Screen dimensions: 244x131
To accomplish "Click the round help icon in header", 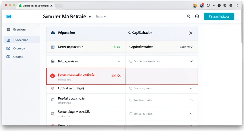I will (x=197, y=16).
